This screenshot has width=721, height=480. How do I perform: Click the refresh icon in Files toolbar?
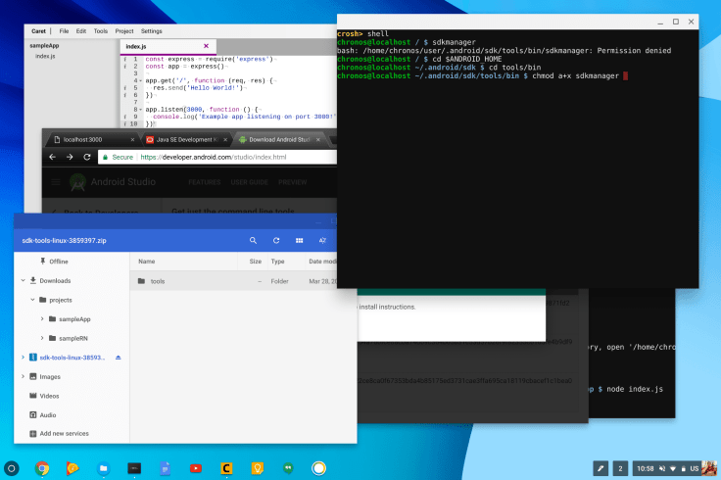click(276, 240)
